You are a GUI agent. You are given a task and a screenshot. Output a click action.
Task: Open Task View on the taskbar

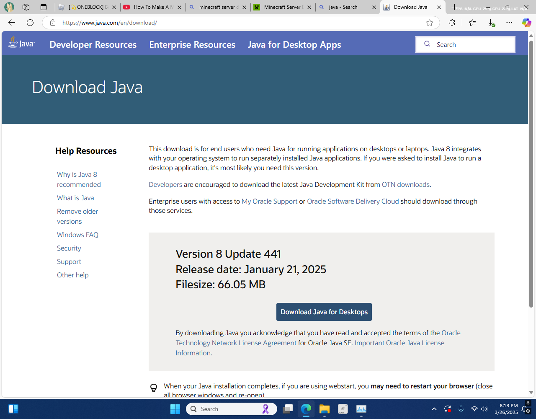coord(287,409)
